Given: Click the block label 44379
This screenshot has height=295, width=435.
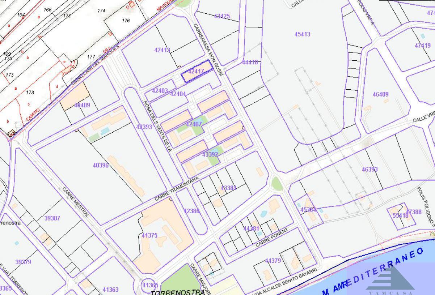Looking at the screenshot, I should tap(273, 261).
